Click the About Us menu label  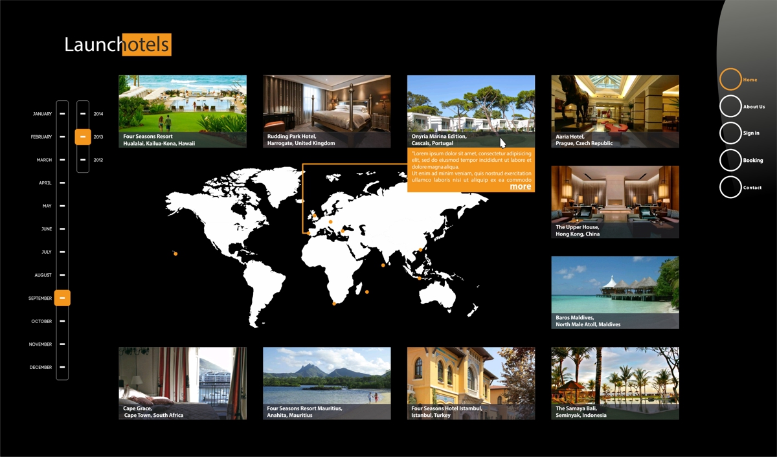754,107
